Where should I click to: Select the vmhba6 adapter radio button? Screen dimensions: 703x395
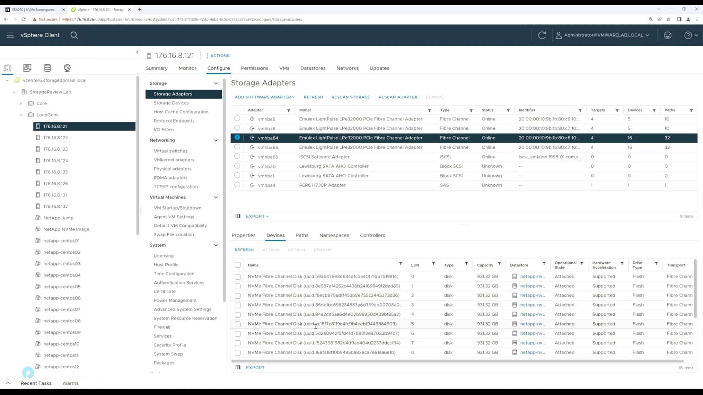point(237,128)
